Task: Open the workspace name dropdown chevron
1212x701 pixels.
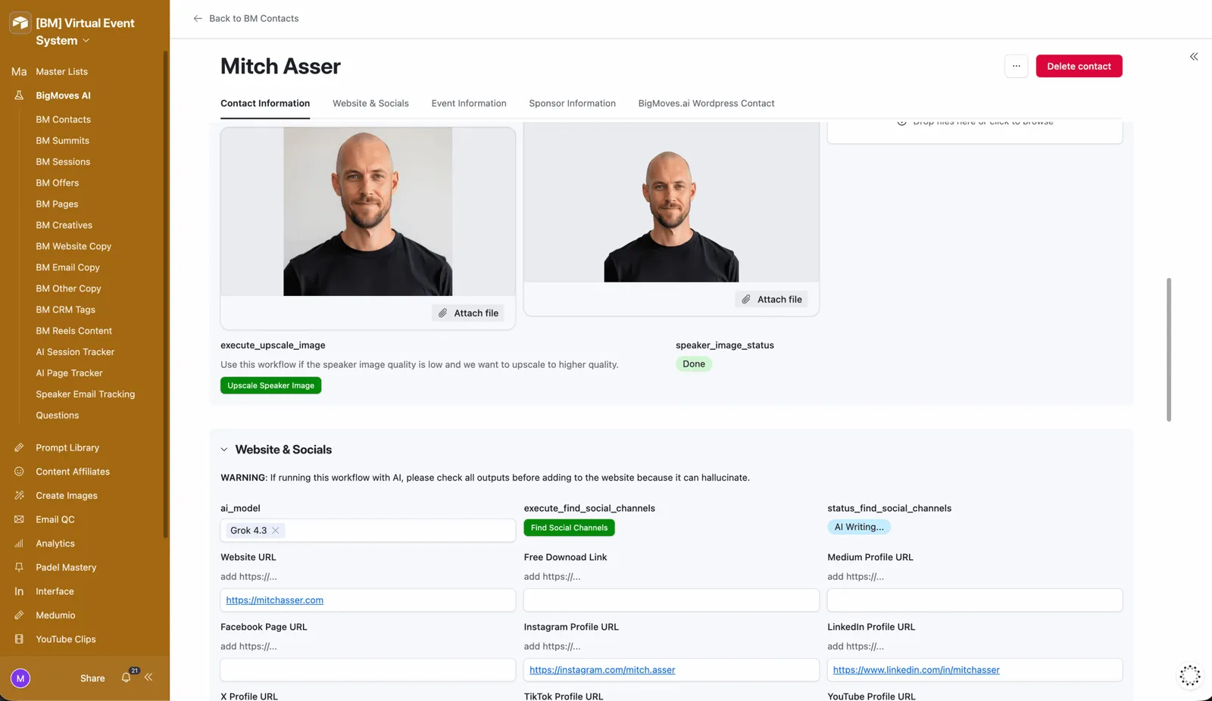Action: (86, 41)
